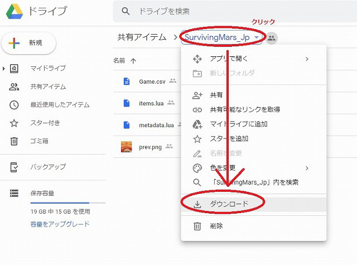
Task: Focus the ドライブを検索 search field
Action: tap(235, 11)
